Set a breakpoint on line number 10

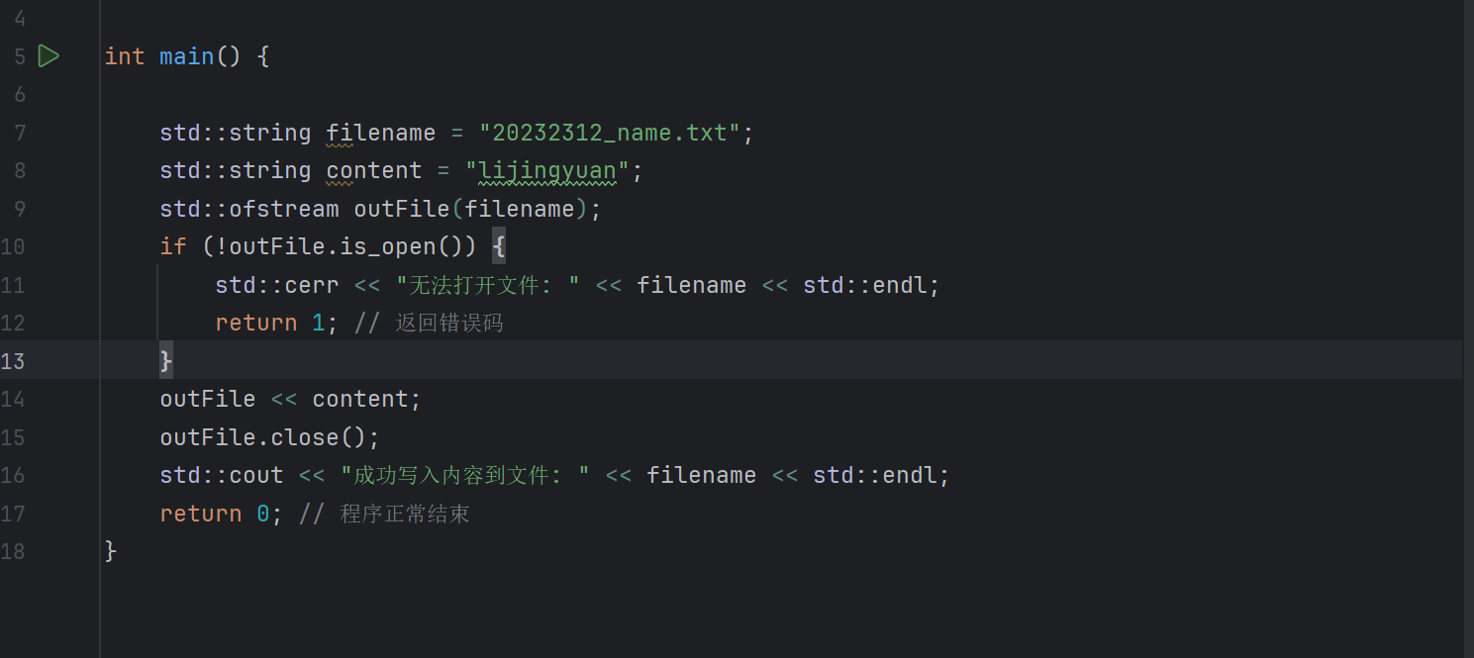[x=13, y=246]
